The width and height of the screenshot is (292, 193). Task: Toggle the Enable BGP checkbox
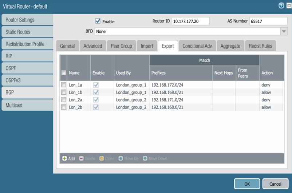[98, 21]
